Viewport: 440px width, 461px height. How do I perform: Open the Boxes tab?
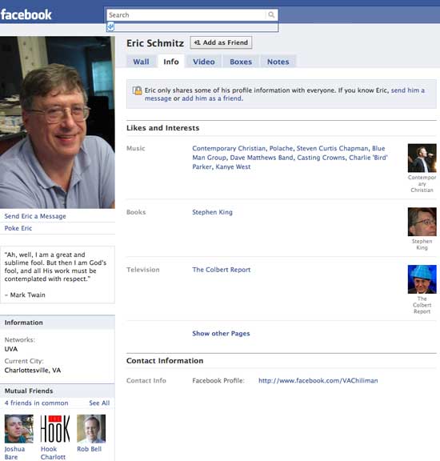click(x=241, y=62)
